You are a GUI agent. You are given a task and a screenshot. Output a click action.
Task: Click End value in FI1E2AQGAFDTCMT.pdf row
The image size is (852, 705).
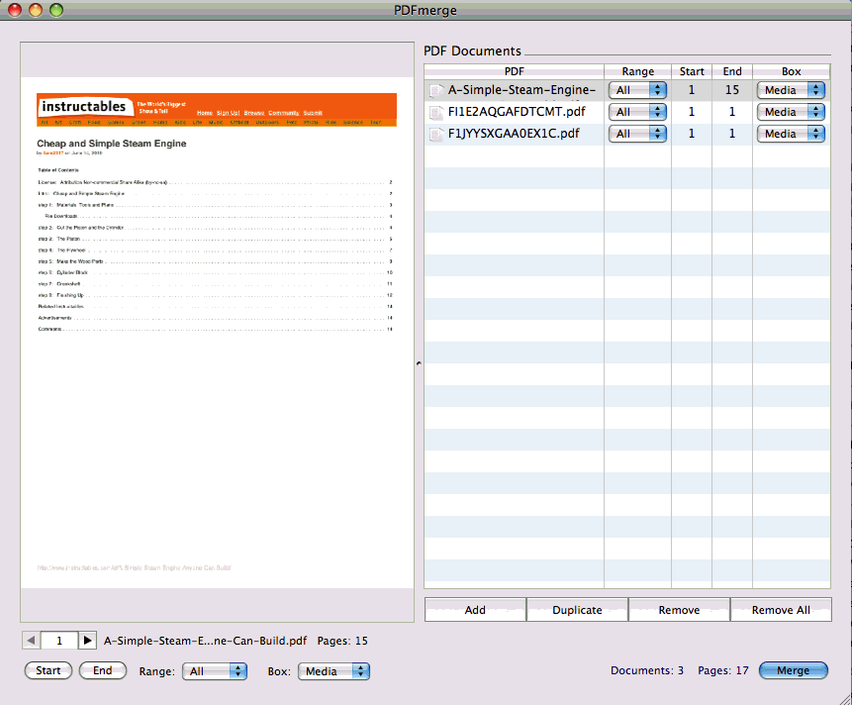pyautogui.click(x=732, y=112)
